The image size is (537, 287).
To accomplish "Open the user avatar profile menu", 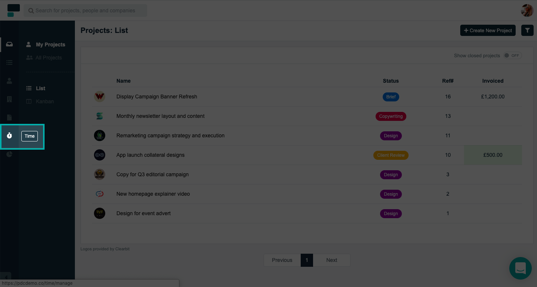I will 527,10.
